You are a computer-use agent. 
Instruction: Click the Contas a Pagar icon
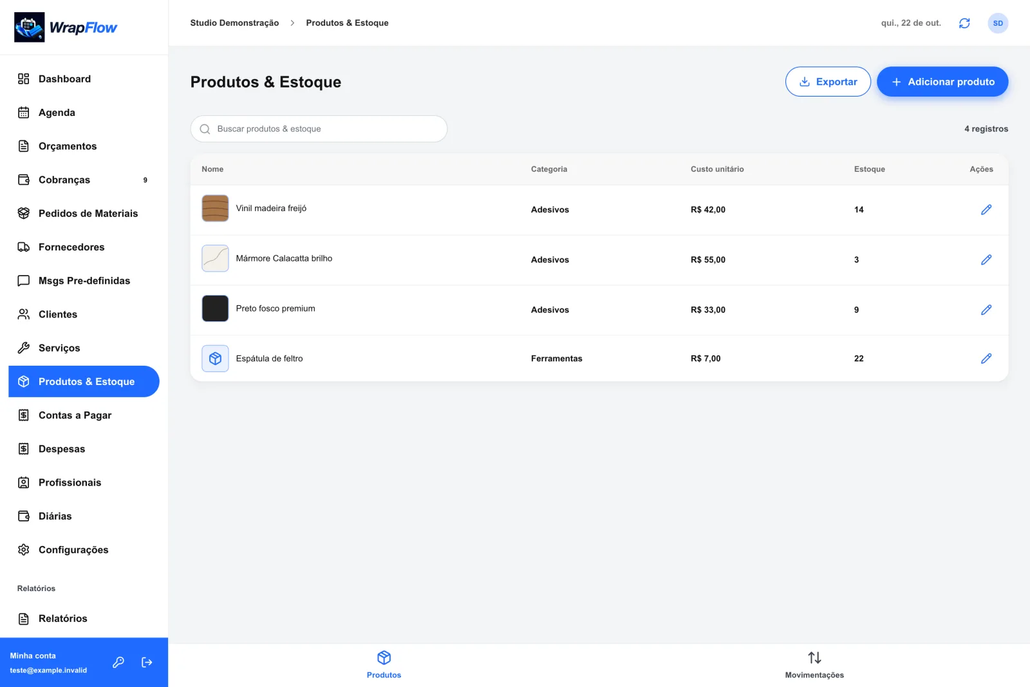pos(24,415)
